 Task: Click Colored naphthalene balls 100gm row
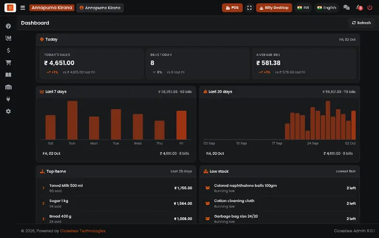280,188
